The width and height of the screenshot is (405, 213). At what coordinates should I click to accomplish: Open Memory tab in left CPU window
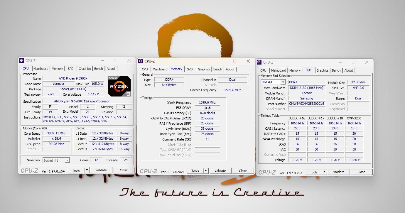57,69
